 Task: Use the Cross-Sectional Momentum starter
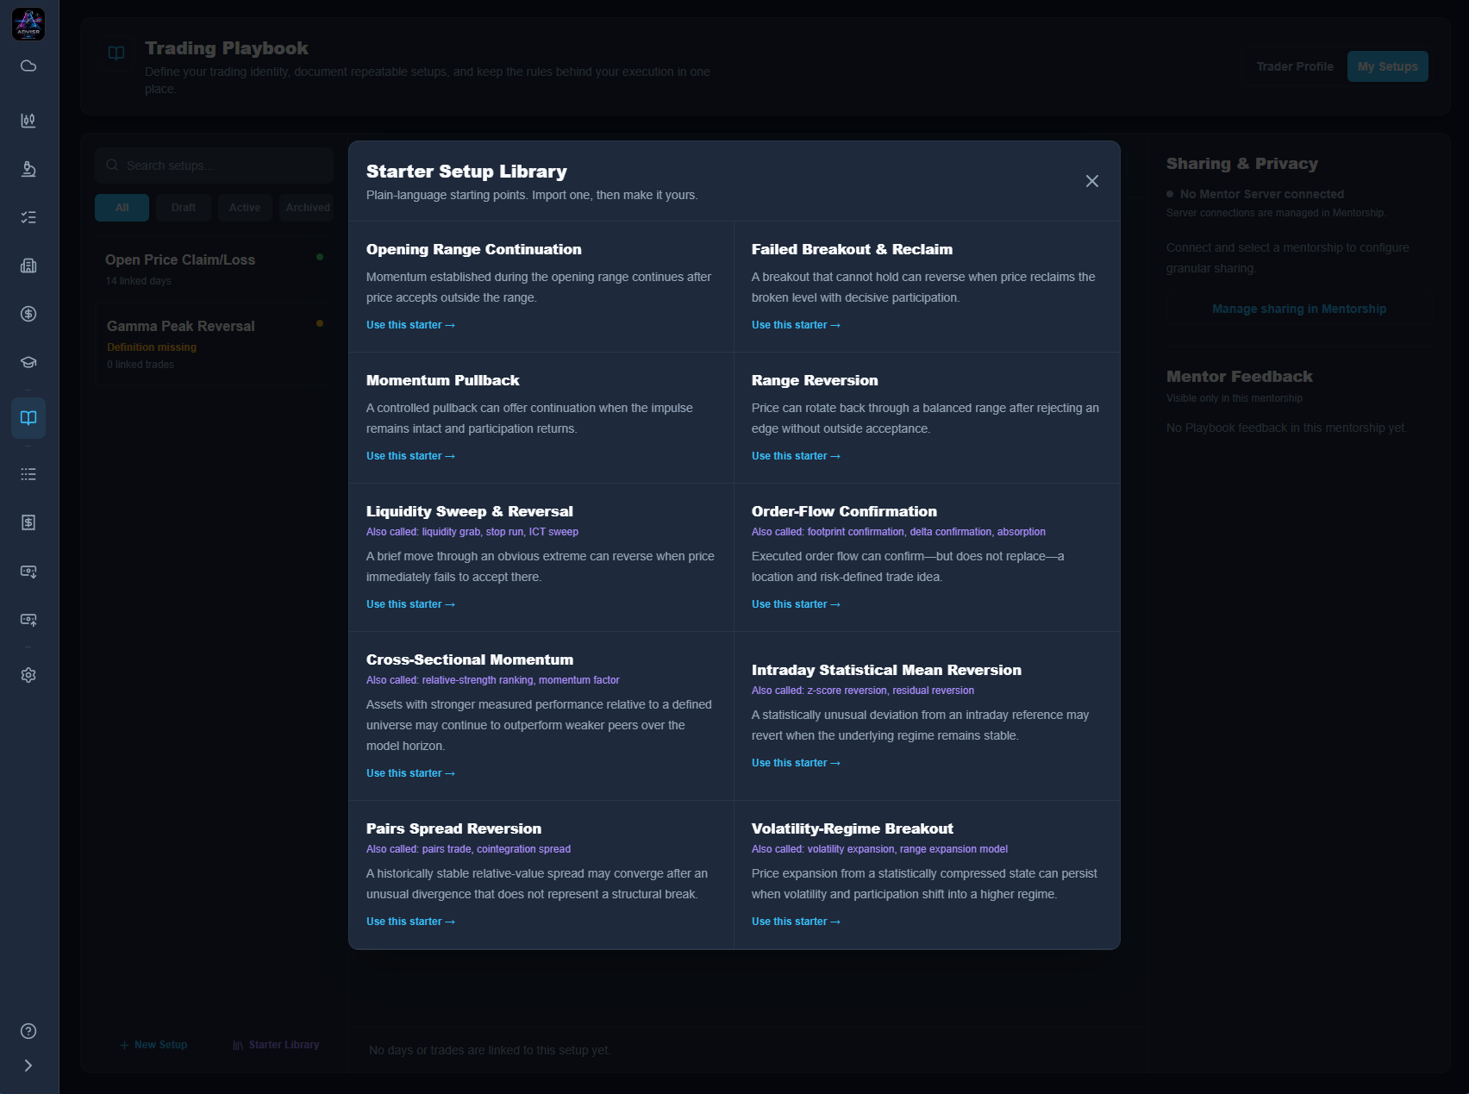click(x=410, y=773)
